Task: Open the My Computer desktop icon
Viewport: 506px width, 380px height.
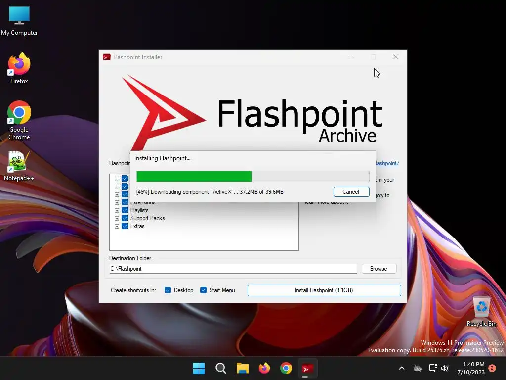Action: click(19, 20)
